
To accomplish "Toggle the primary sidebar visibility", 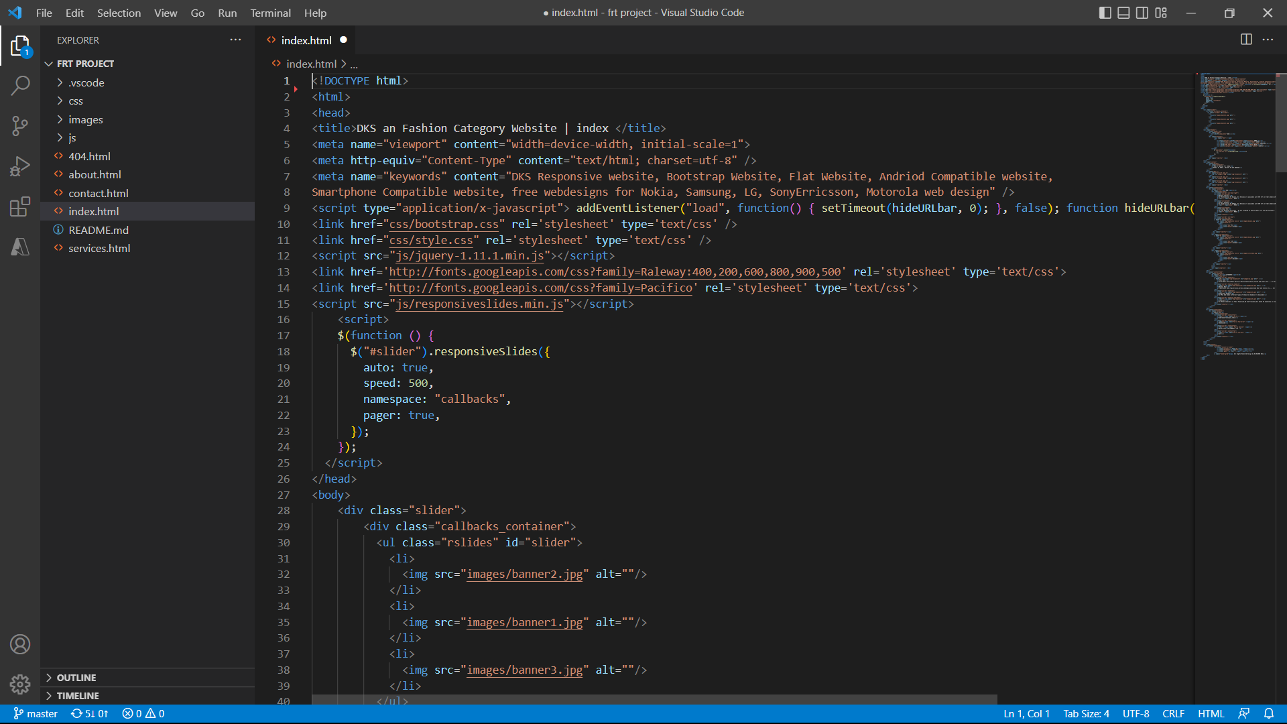I will [1105, 13].
